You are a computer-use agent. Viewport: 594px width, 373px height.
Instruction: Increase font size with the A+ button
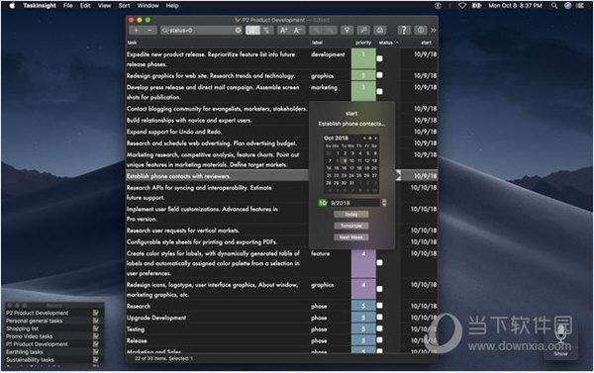coord(284,31)
